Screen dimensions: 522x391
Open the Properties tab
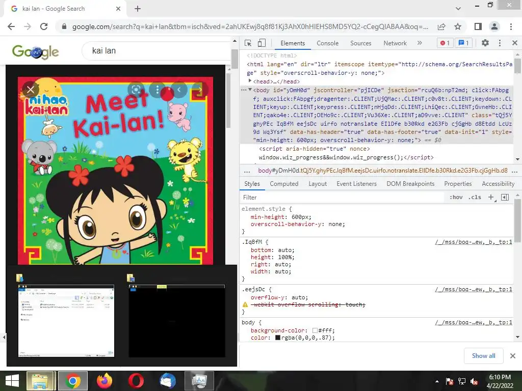click(458, 184)
